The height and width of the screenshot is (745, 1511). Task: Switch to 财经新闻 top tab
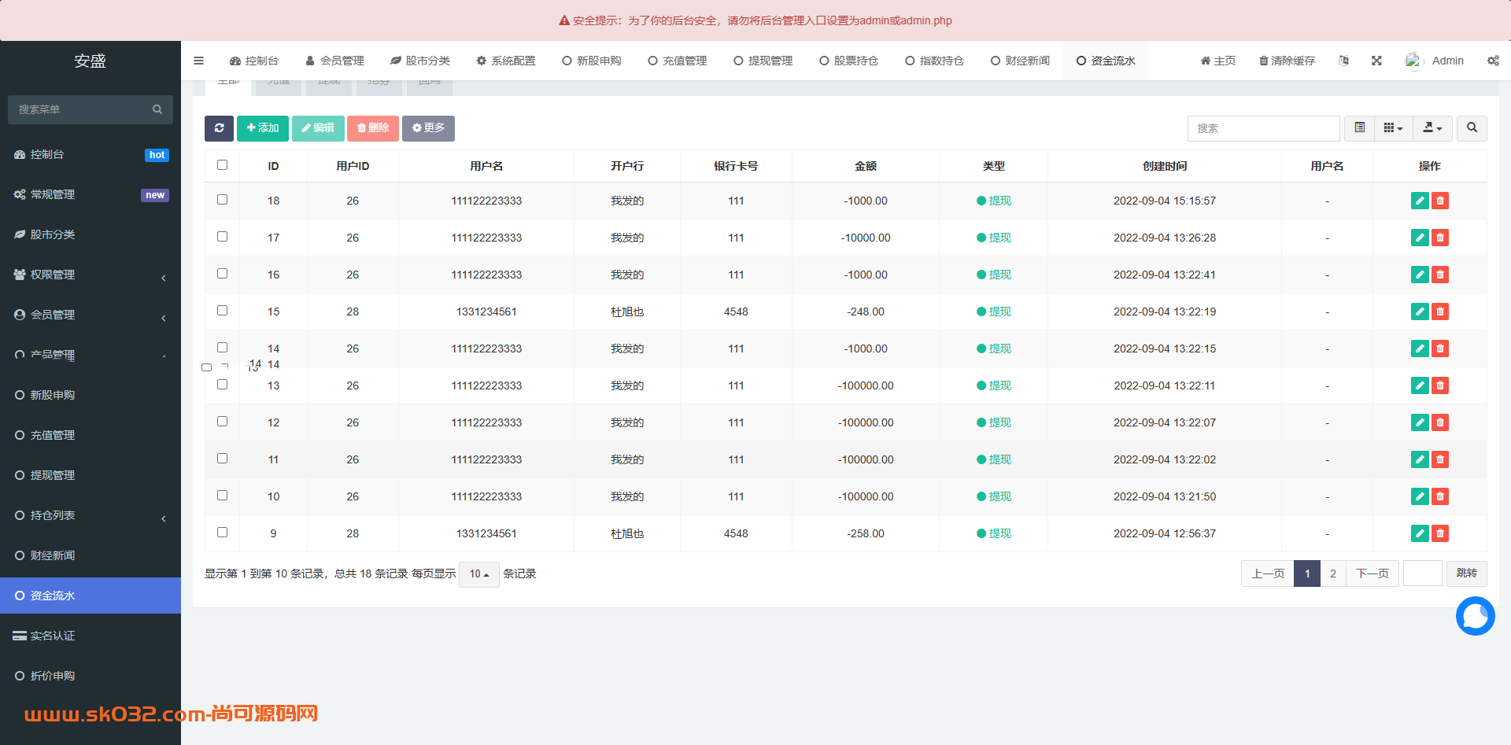[x=1020, y=61]
